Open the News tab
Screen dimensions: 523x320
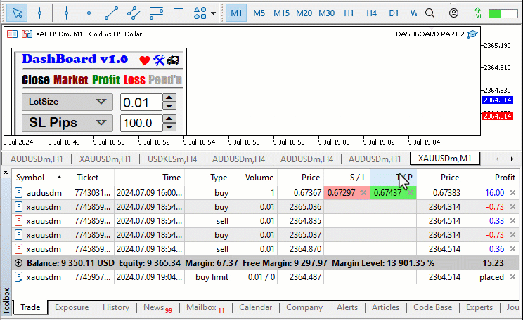pos(157,307)
